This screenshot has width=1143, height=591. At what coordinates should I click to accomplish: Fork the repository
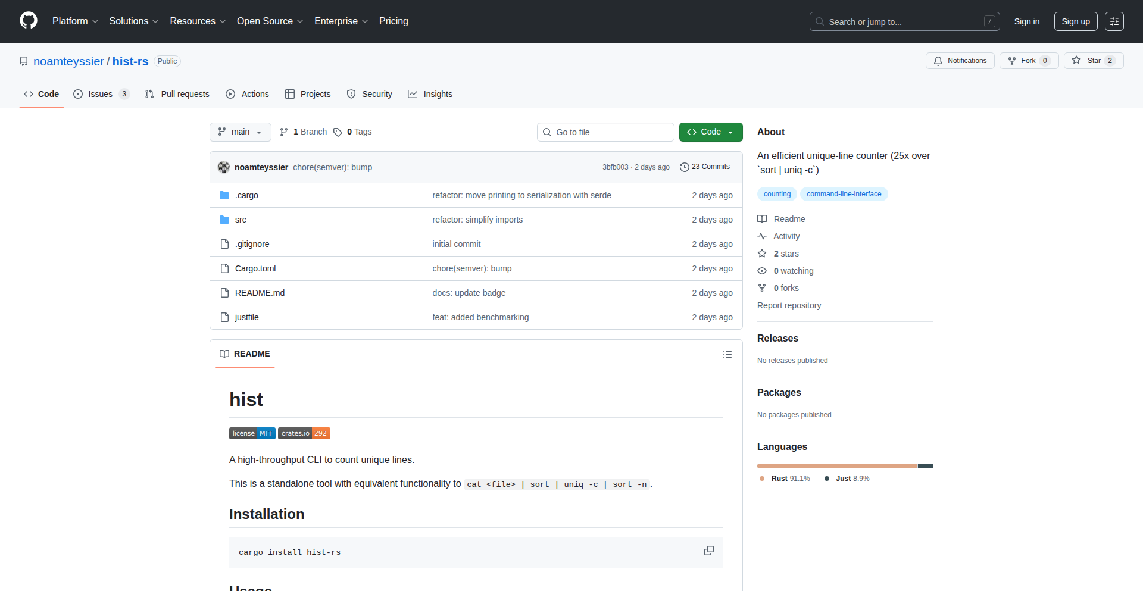click(1028, 61)
